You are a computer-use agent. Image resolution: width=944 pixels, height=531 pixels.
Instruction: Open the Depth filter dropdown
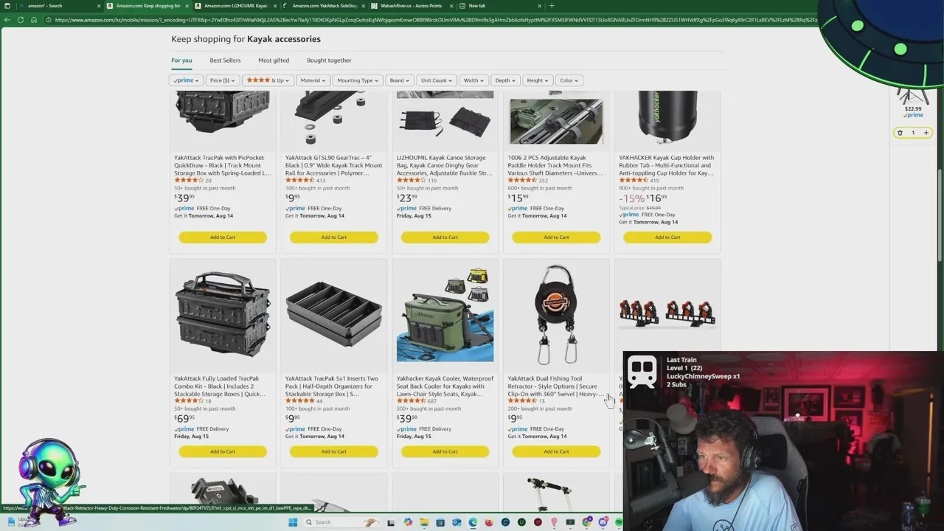505,80
